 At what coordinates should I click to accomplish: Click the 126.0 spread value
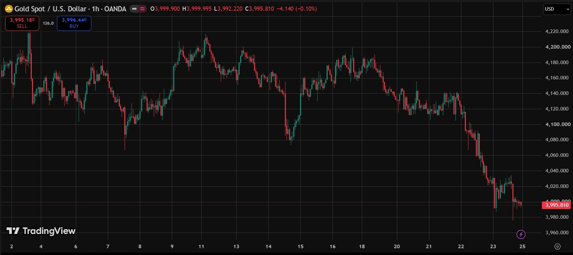(48, 23)
